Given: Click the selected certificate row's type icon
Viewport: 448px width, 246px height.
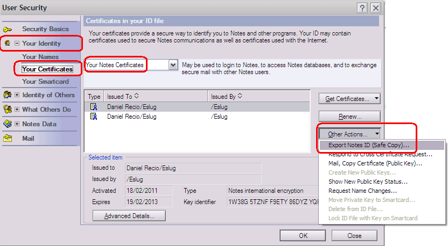Looking at the screenshot, I should (94, 107).
